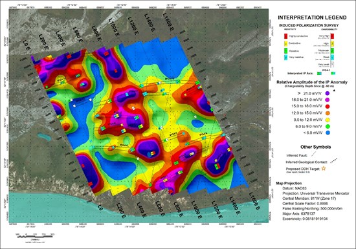
Task: Click the magenta 18.0 to 21.0 mV/V dot
Action: [328, 100]
